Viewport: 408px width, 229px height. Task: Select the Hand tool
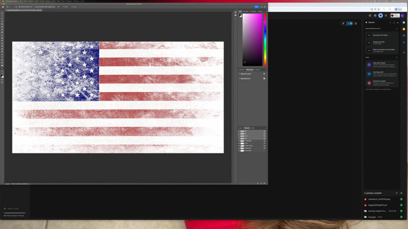(2, 66)
